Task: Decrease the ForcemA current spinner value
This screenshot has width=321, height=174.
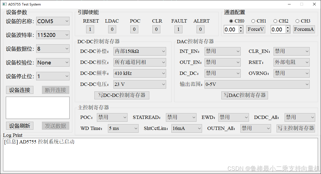Action: [x=288, y=31]
